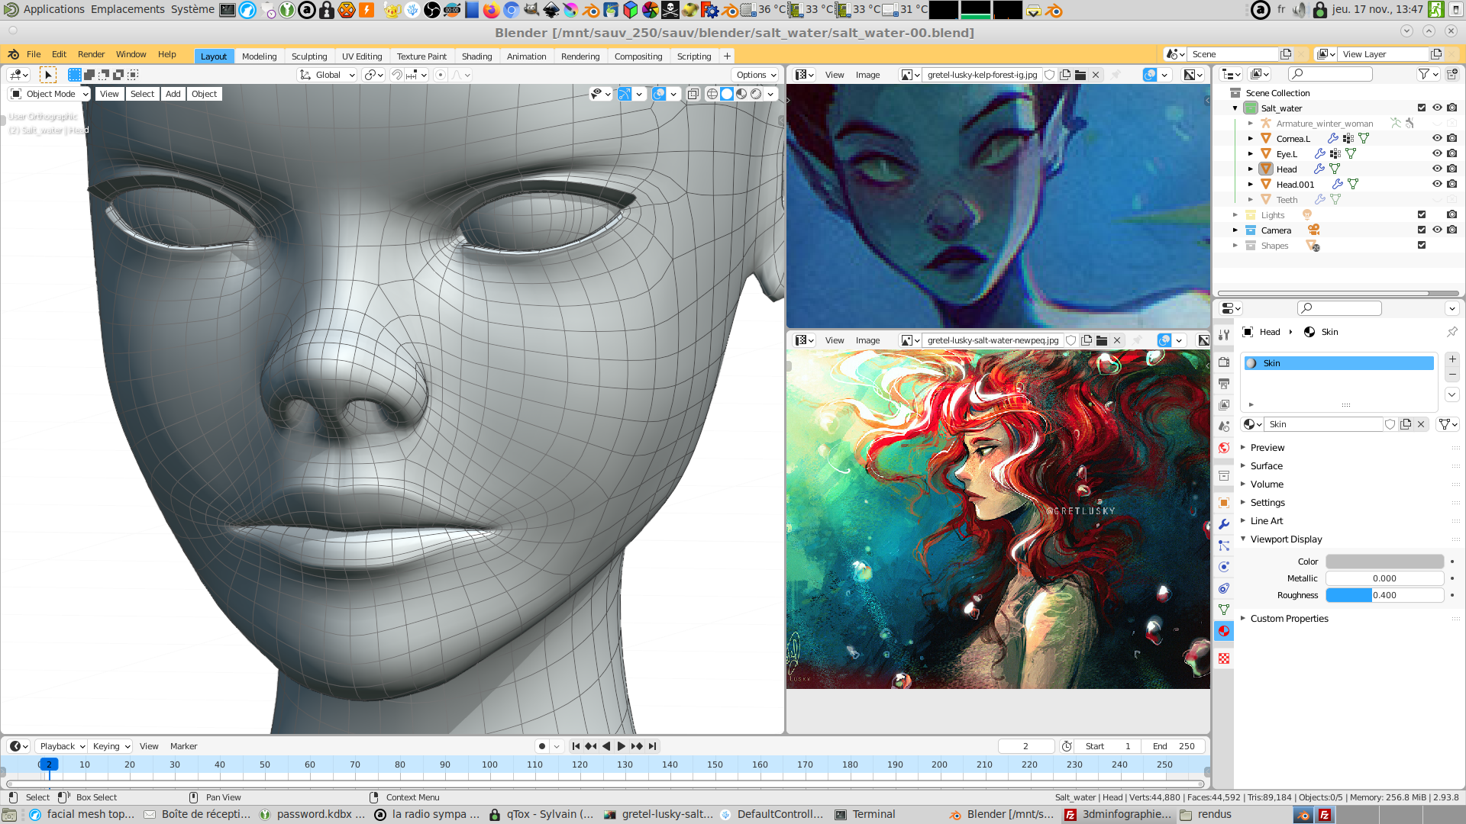Add a new material slot

coord(1452,359)
